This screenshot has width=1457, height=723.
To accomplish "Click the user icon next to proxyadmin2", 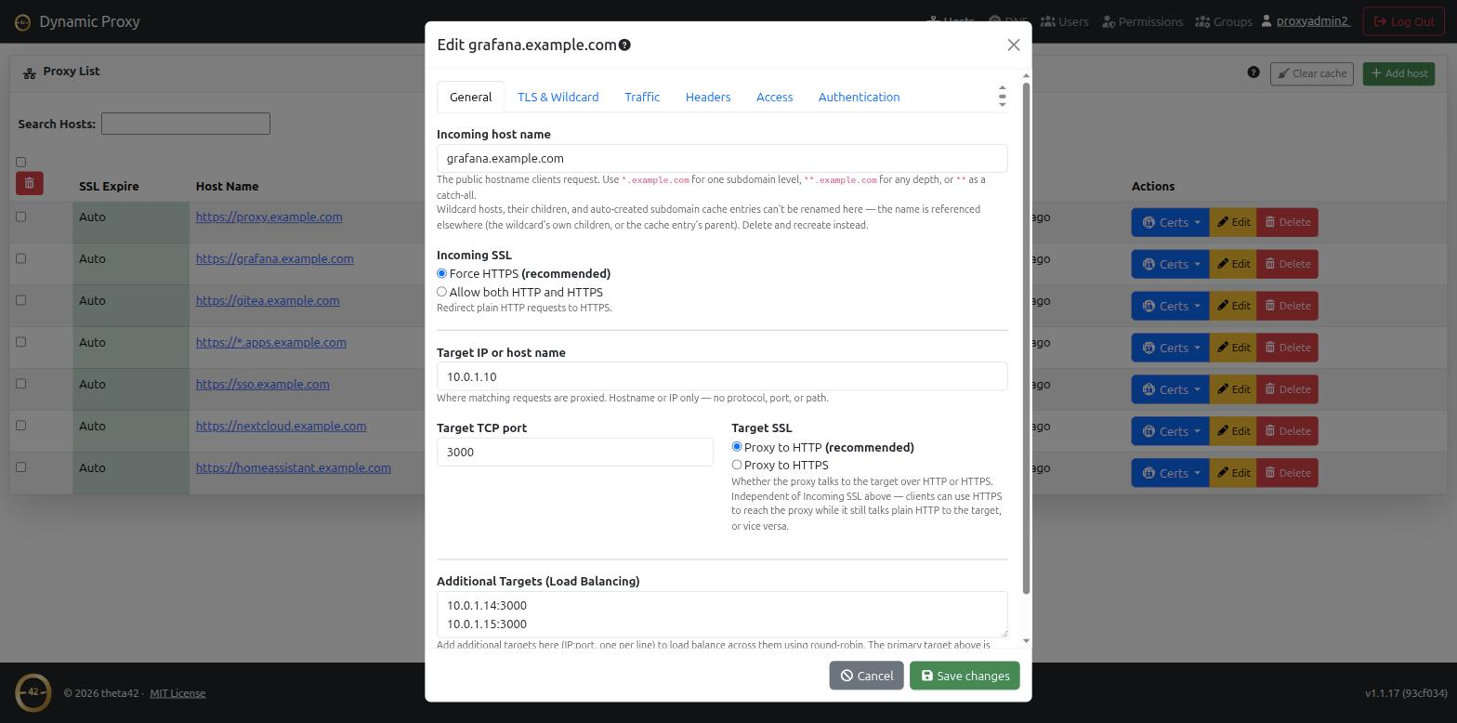I will 1267,21.
